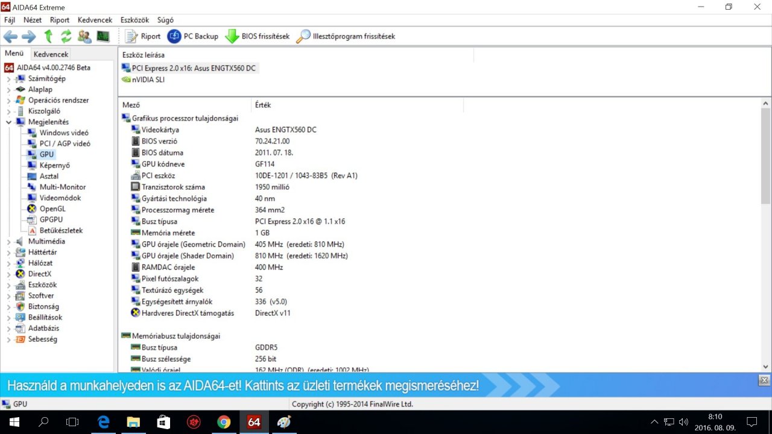Expand the Hálózat tree node
772x434 pixels.
tap(8, 263)
